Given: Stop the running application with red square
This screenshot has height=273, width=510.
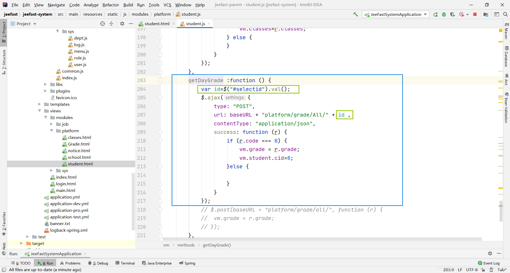Looking at the screenshot, I should (x=475, y=14).
